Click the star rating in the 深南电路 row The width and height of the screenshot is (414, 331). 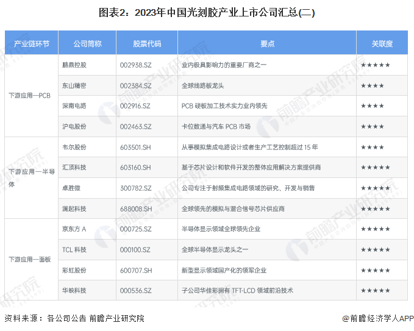point(373,106)
